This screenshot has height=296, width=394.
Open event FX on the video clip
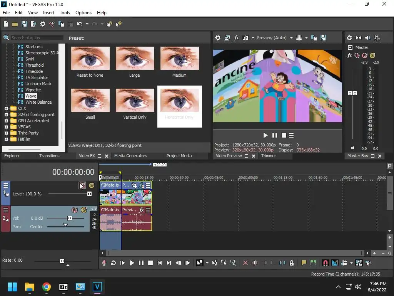142,185
